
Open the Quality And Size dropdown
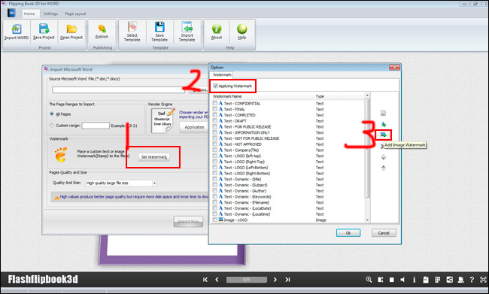pyautogui.click(x=154, y=183)
